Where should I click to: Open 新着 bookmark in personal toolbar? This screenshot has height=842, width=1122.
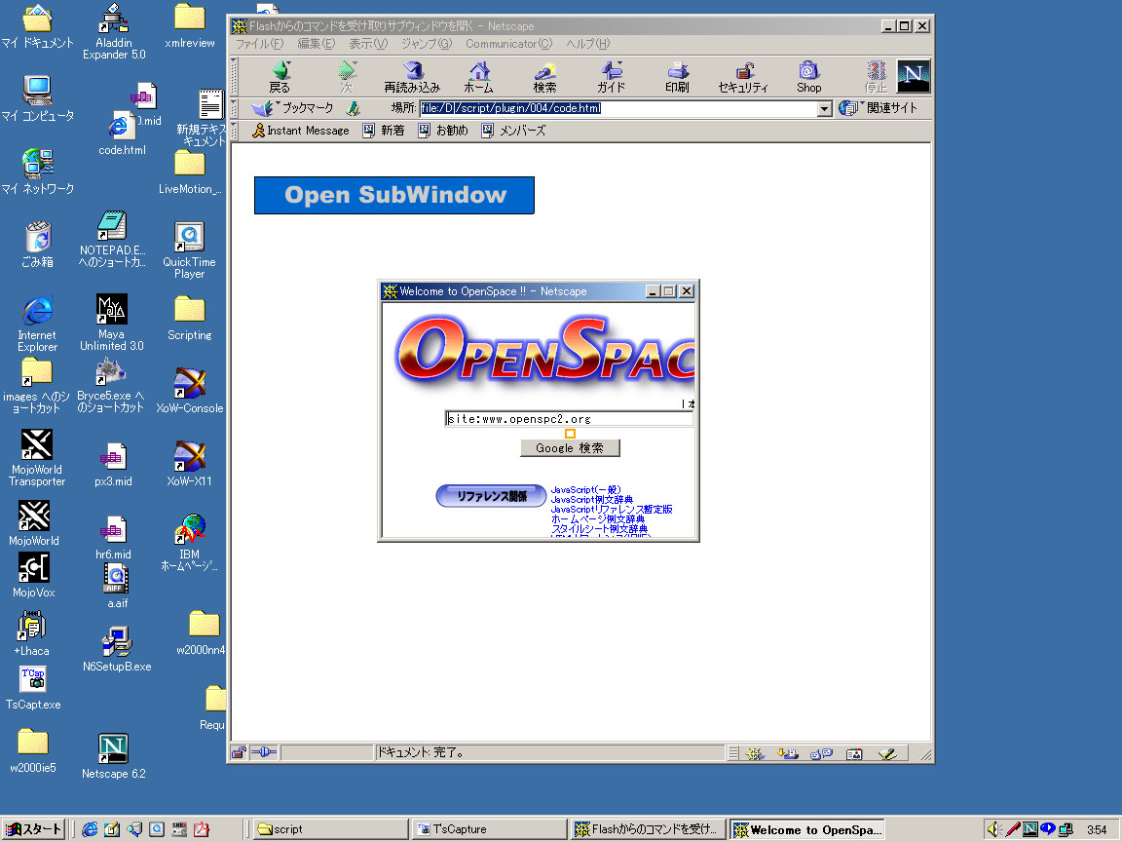(384, 131)
